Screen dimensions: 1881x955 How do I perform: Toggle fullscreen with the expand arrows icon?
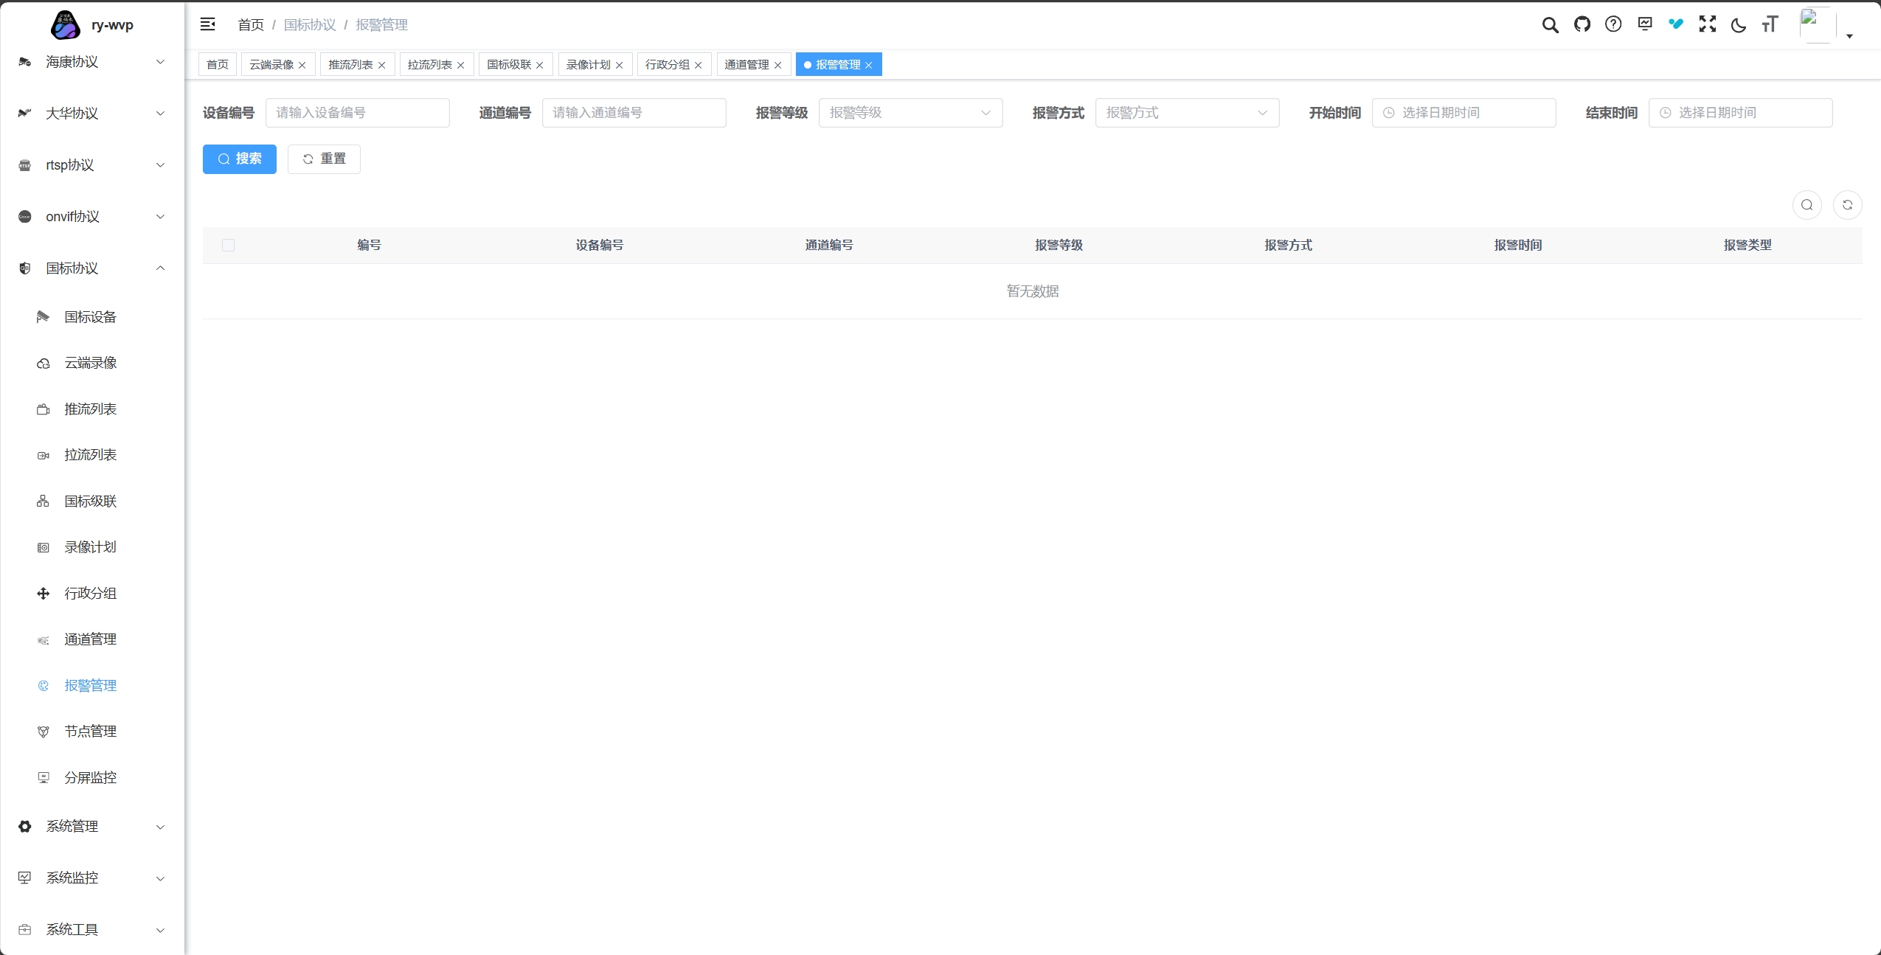click(x=1707, y=24)
